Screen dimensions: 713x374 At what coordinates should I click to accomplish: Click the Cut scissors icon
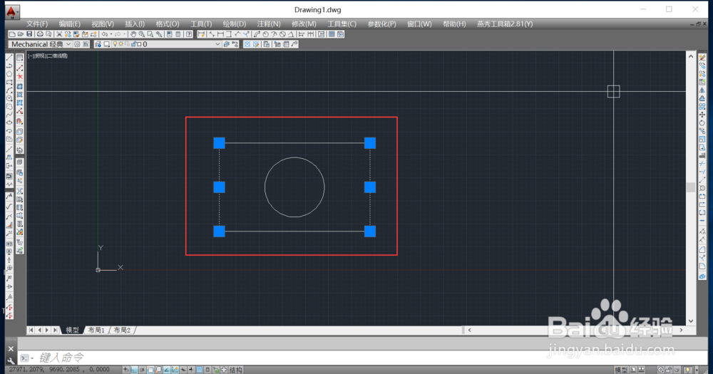59,34
